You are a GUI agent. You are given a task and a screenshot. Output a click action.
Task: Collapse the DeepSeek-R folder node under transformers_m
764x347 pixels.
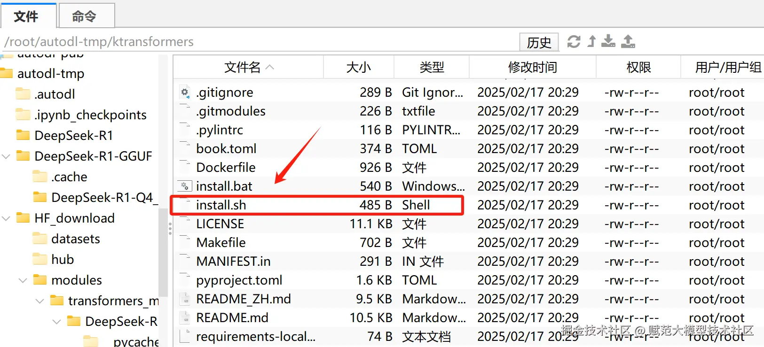(x=57, y=322)
